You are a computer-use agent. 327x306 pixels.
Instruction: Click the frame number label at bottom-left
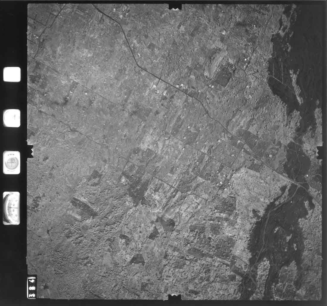(x=32, y=287)
